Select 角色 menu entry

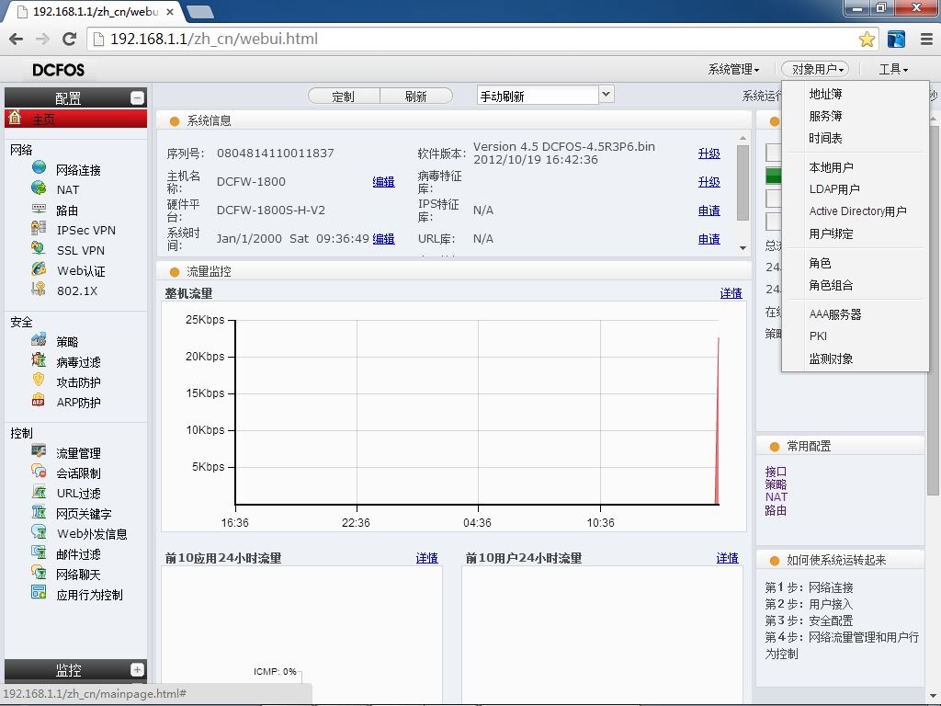point(820,263)
